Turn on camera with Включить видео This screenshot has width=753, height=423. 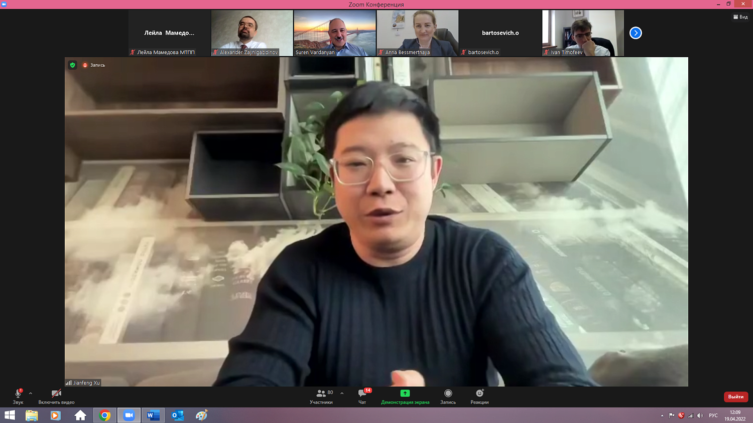pyautogui.click(x=56, y=395)
